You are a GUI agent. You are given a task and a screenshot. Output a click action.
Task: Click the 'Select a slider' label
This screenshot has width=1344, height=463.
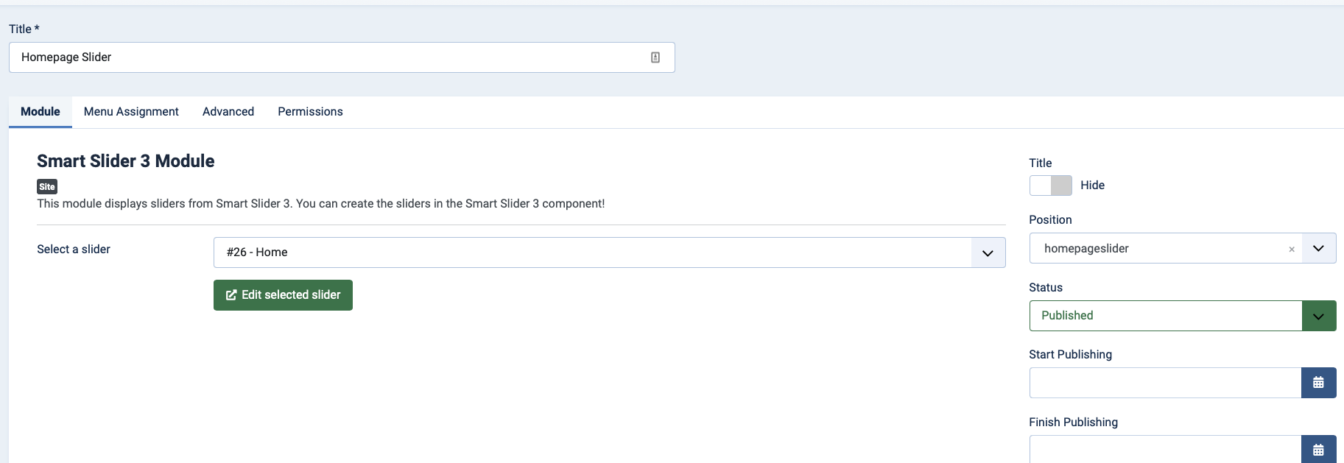click(74, 250)
